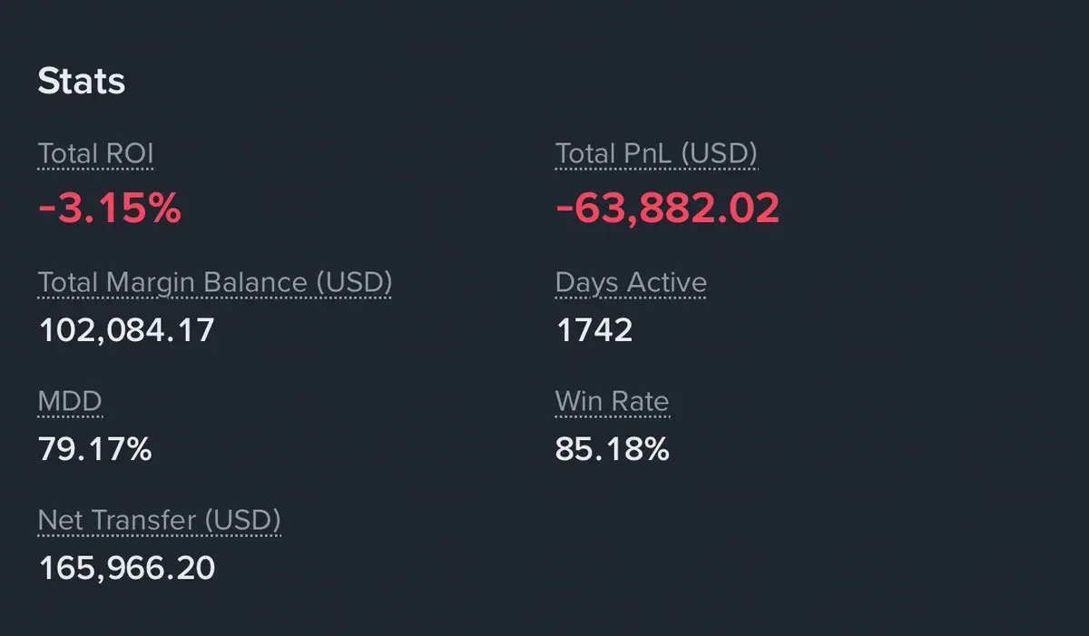Click the Days Active label
The height and width of the screenshot is (636, 1089).
pyautogui.click(x=631, y=283)
